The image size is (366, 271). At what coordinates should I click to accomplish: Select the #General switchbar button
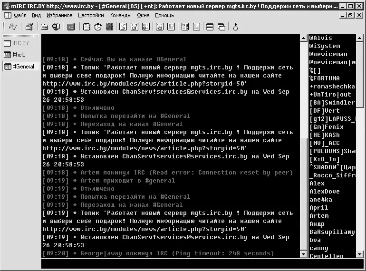(20, 67)
